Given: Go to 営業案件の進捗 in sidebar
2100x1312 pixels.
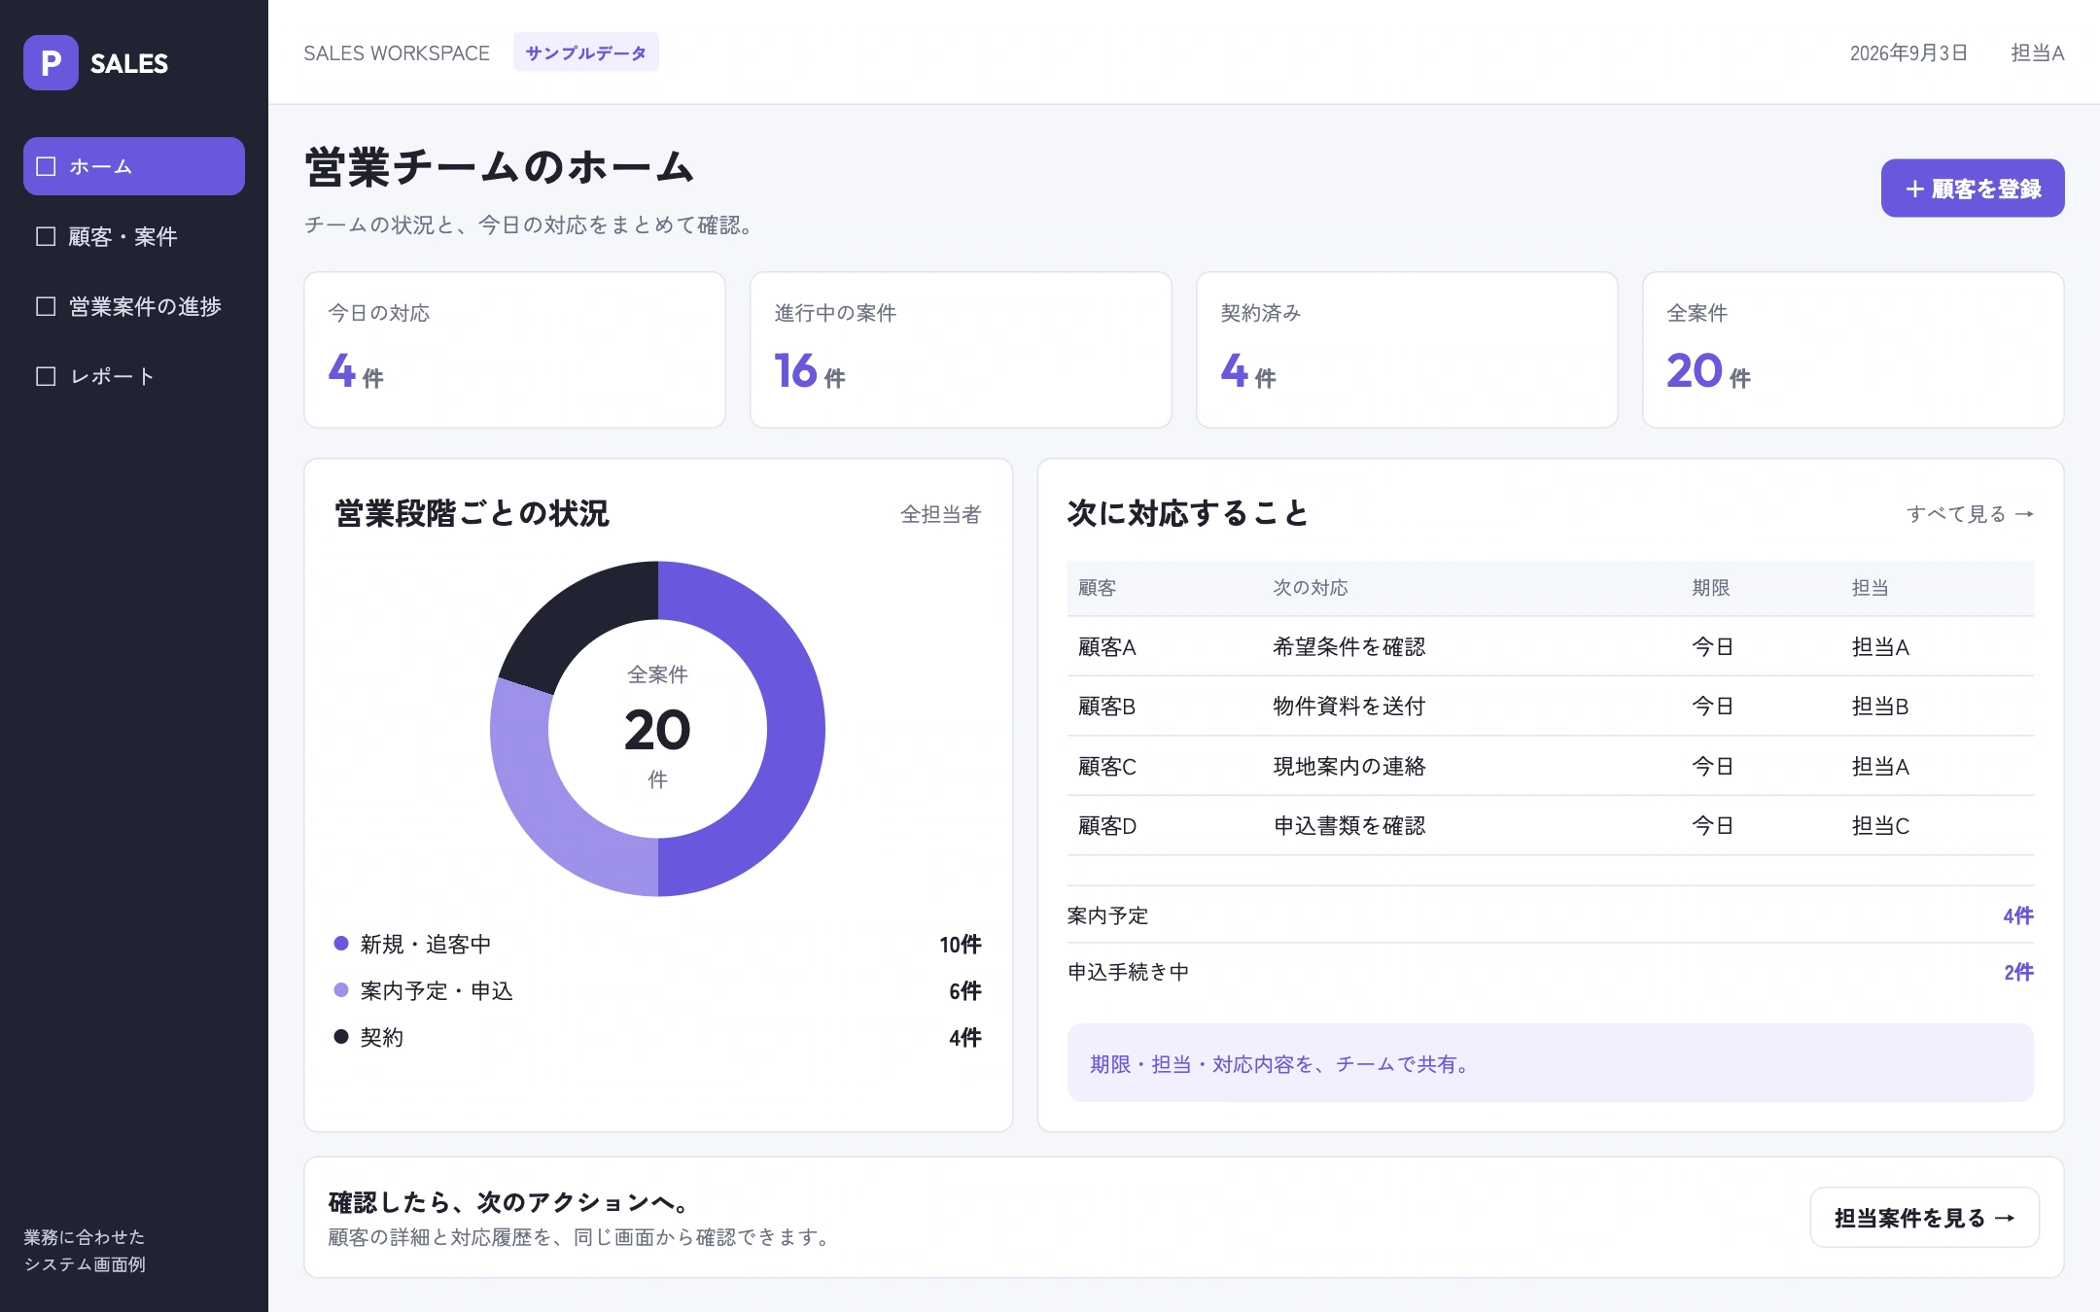Looking at the screenshot, I should tap(134, 306).
